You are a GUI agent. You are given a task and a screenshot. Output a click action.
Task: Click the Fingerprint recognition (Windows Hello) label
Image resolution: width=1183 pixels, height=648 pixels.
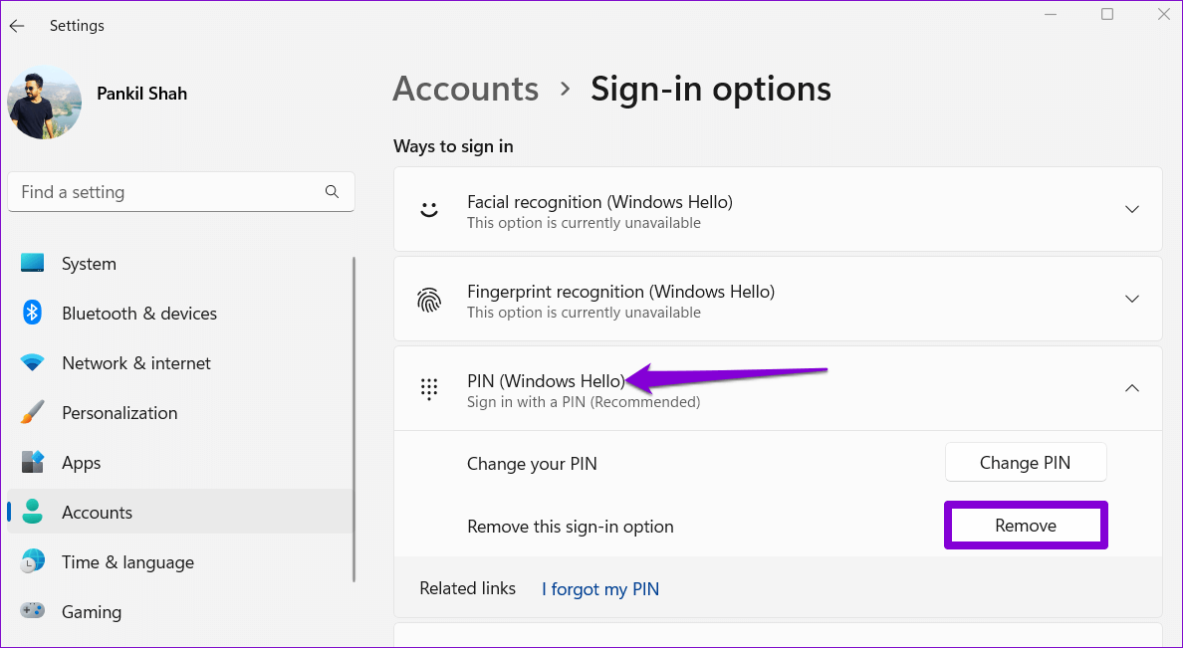pos(621,292)
